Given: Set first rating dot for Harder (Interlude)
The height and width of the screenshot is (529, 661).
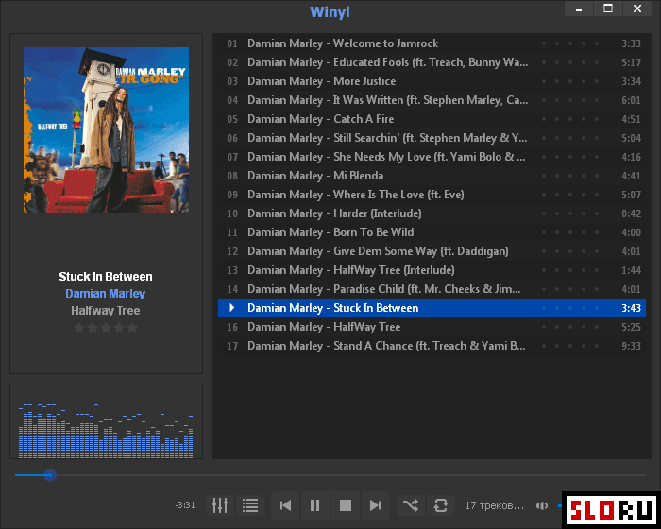Looking at the screenshot, I should (544, 213).
